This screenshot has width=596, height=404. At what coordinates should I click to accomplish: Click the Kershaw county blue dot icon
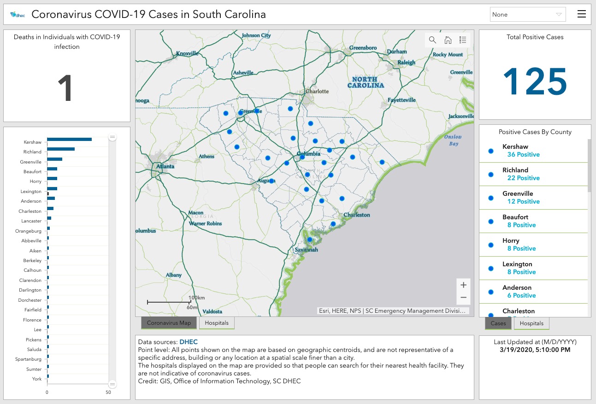pos(490,151)
